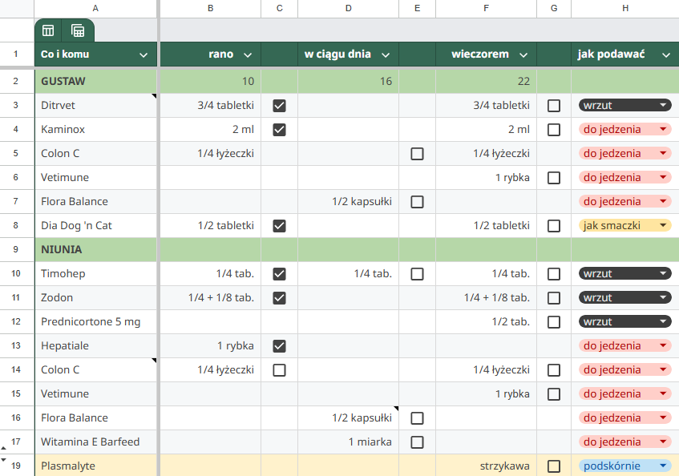Click the "1 miarka" dose cell
This screenshot has width=679, height=476.
click(348, 442)
